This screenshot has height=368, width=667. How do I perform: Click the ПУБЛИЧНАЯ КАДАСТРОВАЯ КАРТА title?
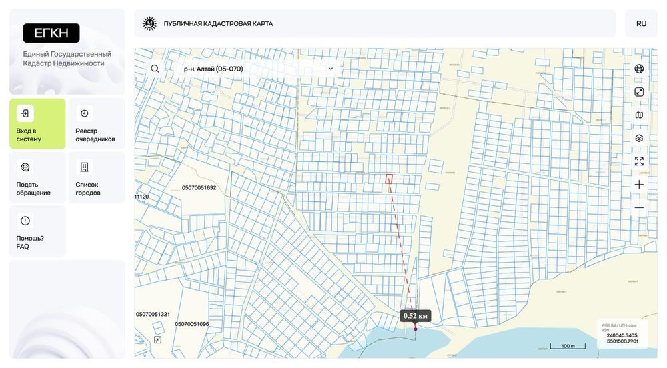[218, 24]
